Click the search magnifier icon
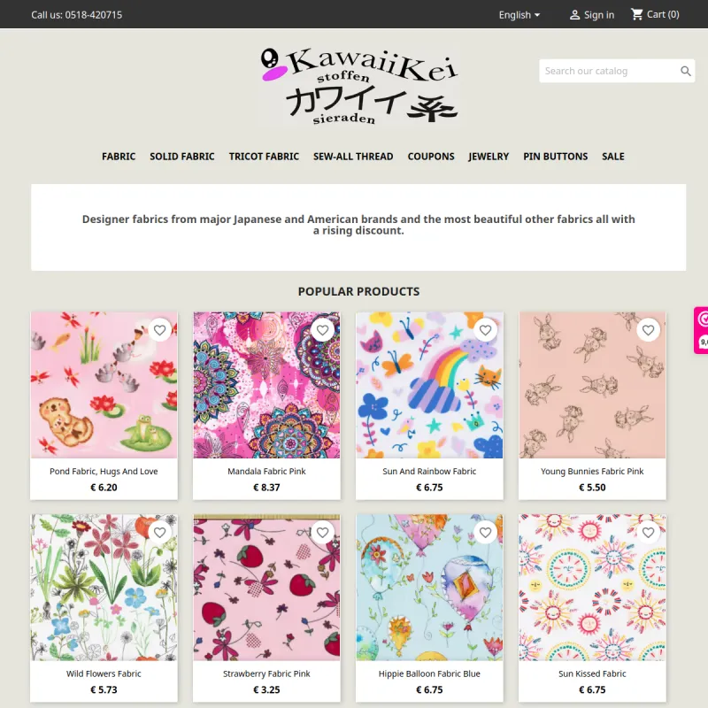The width and height of the screenshot is (708, 708). click(685, 71)
